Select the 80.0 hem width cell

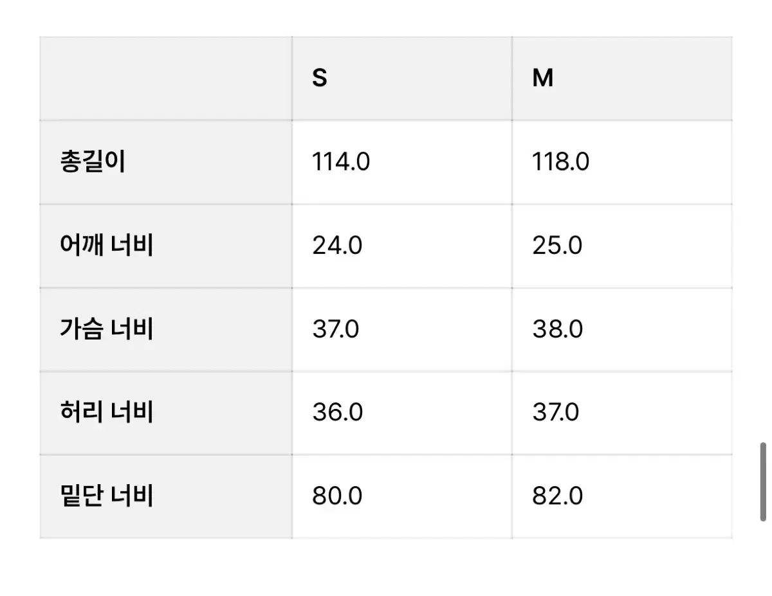click(337, 496)
